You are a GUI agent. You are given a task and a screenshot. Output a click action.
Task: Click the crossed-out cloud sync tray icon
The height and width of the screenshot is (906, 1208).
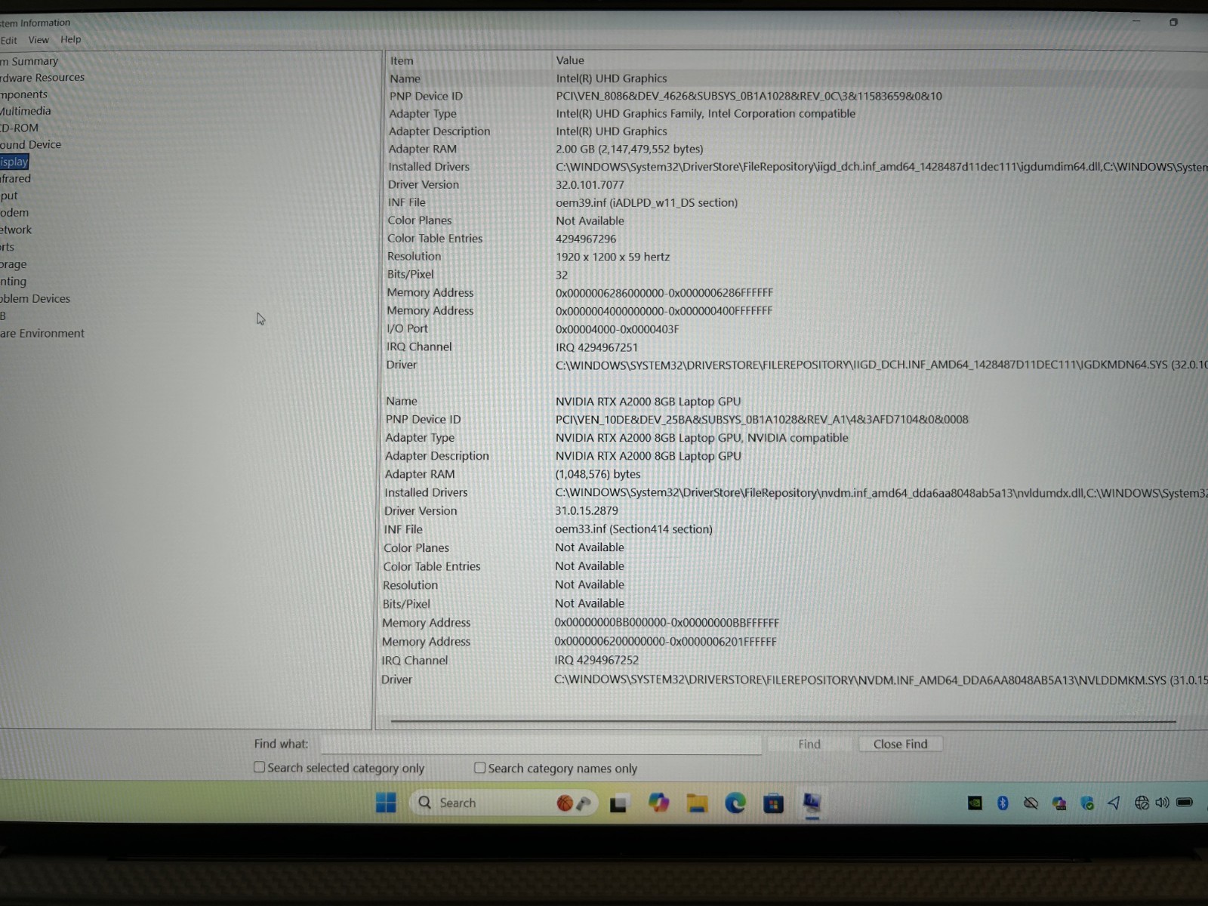[1031, 803]
